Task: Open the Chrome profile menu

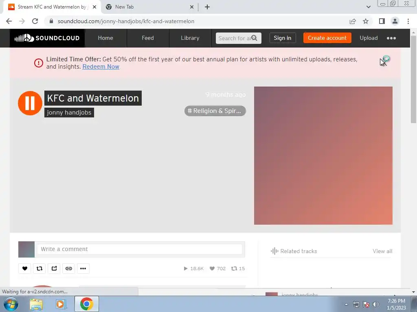Action: pos(395,21)
